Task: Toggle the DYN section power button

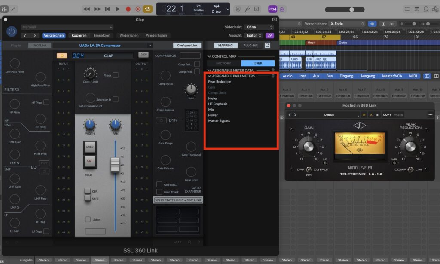Action: pos(161,120)
